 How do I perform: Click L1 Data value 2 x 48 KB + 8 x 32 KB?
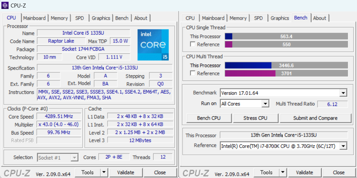coord(140,116)
